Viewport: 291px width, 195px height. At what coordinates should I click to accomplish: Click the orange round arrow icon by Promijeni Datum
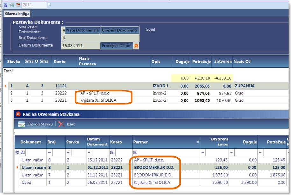[x=136, y=46]
